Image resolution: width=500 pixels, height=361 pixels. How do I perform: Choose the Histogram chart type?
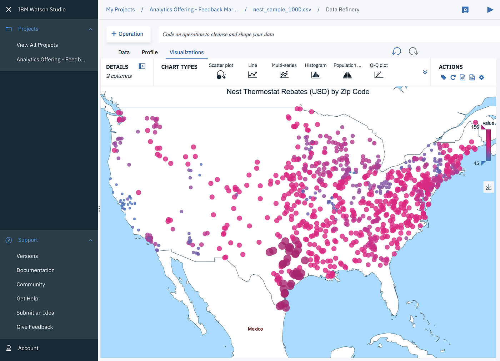(x=316, y=71)
